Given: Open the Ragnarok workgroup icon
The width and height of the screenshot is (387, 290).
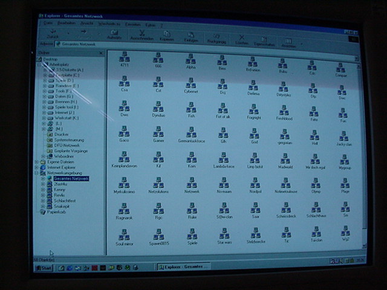Looking at the screenshot, I should click(124, 211).
